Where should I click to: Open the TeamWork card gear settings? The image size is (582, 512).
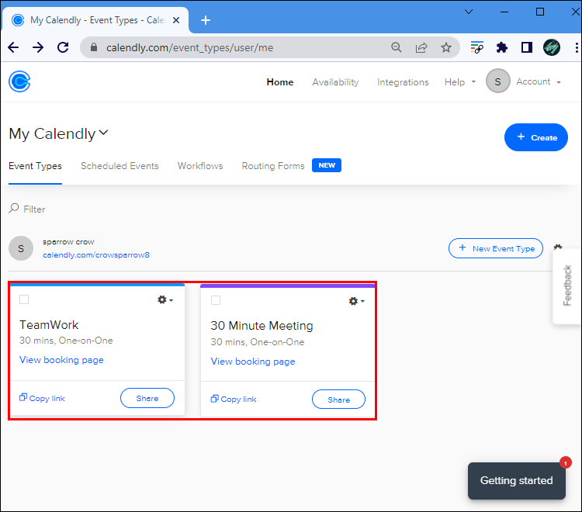point(165,299)
